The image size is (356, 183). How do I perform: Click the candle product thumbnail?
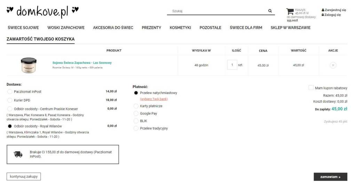click(29, 65)
